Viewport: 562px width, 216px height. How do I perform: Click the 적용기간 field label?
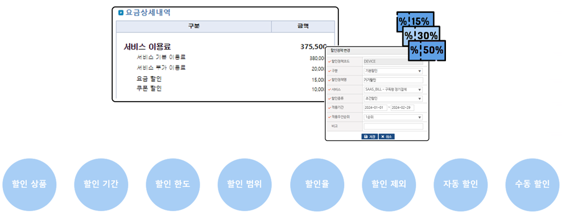click(338, 108)
